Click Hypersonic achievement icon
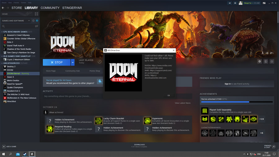279x157 pixels. 147,121
